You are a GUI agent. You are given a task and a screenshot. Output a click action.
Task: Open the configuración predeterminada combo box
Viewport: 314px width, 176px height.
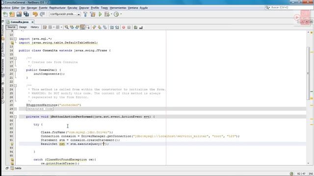click(65, 14)
